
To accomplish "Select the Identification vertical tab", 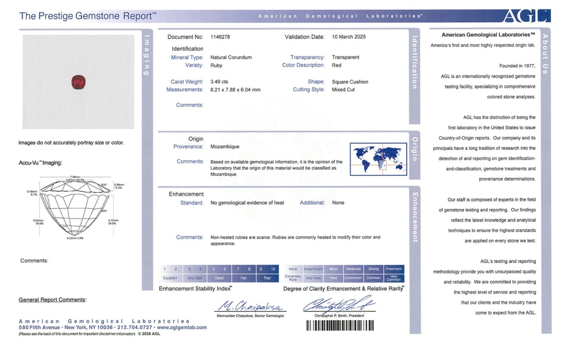I will (x=414, y=63).
